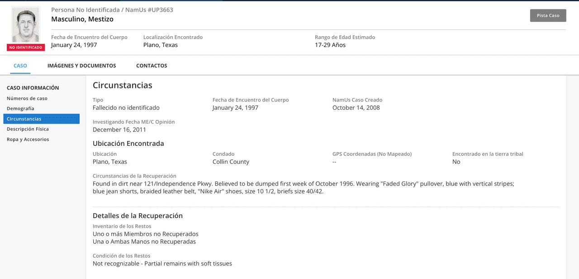
Task: Open the IMÁGENES Y DOCUMENTOS tab
Action: pyautogui.click(x=81, y=65)
